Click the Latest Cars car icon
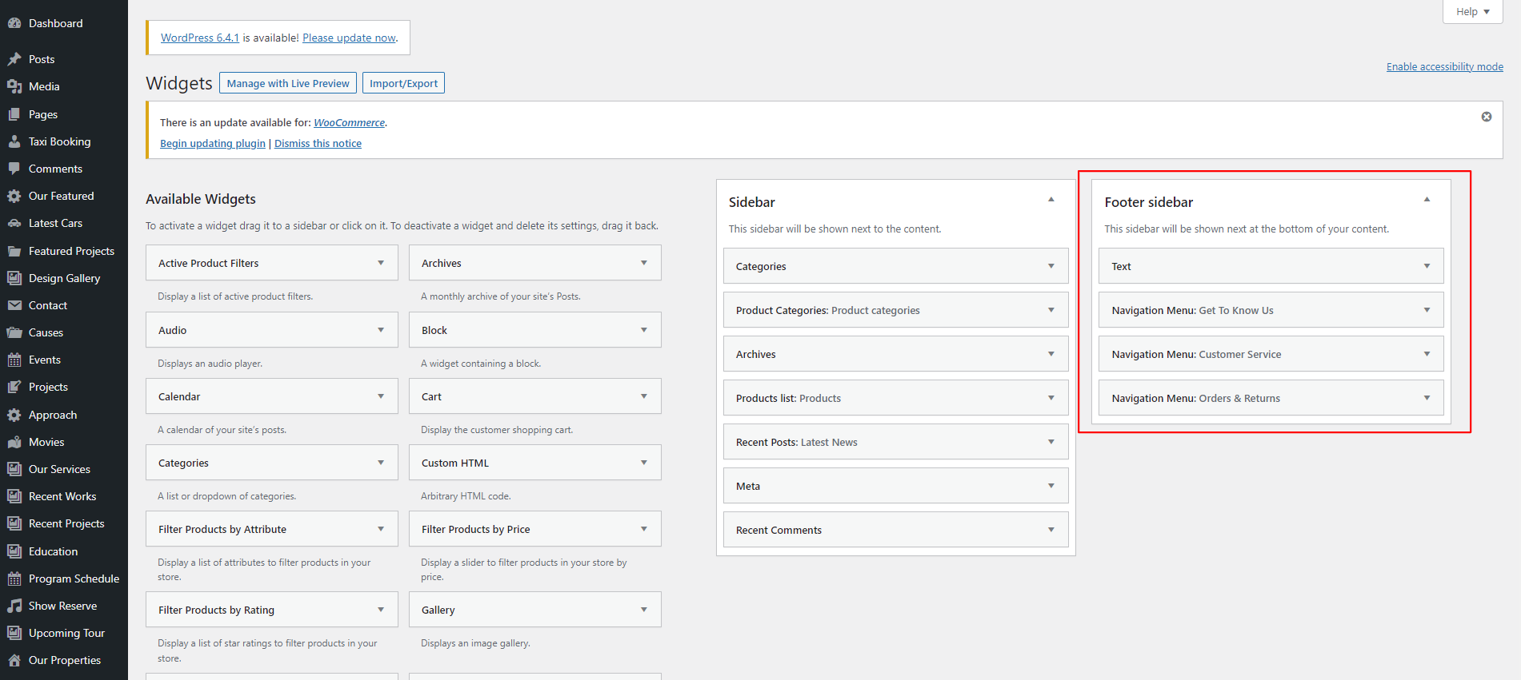 point(14,223)
